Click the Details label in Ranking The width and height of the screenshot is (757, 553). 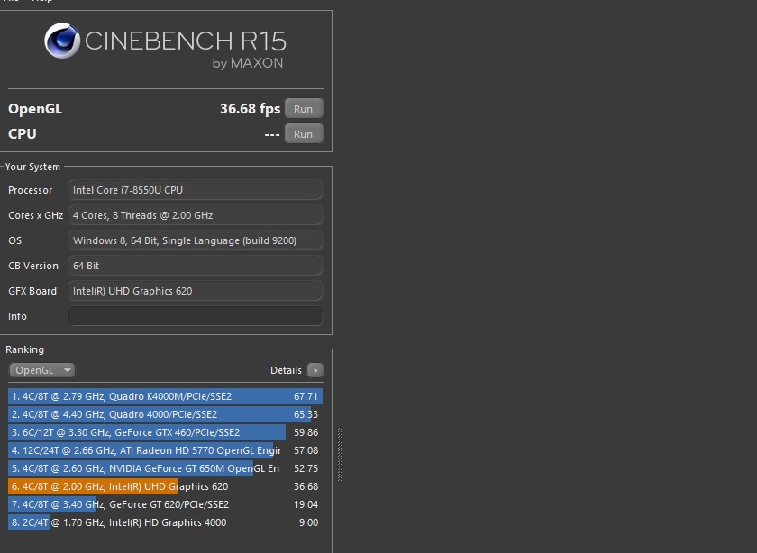286,370
